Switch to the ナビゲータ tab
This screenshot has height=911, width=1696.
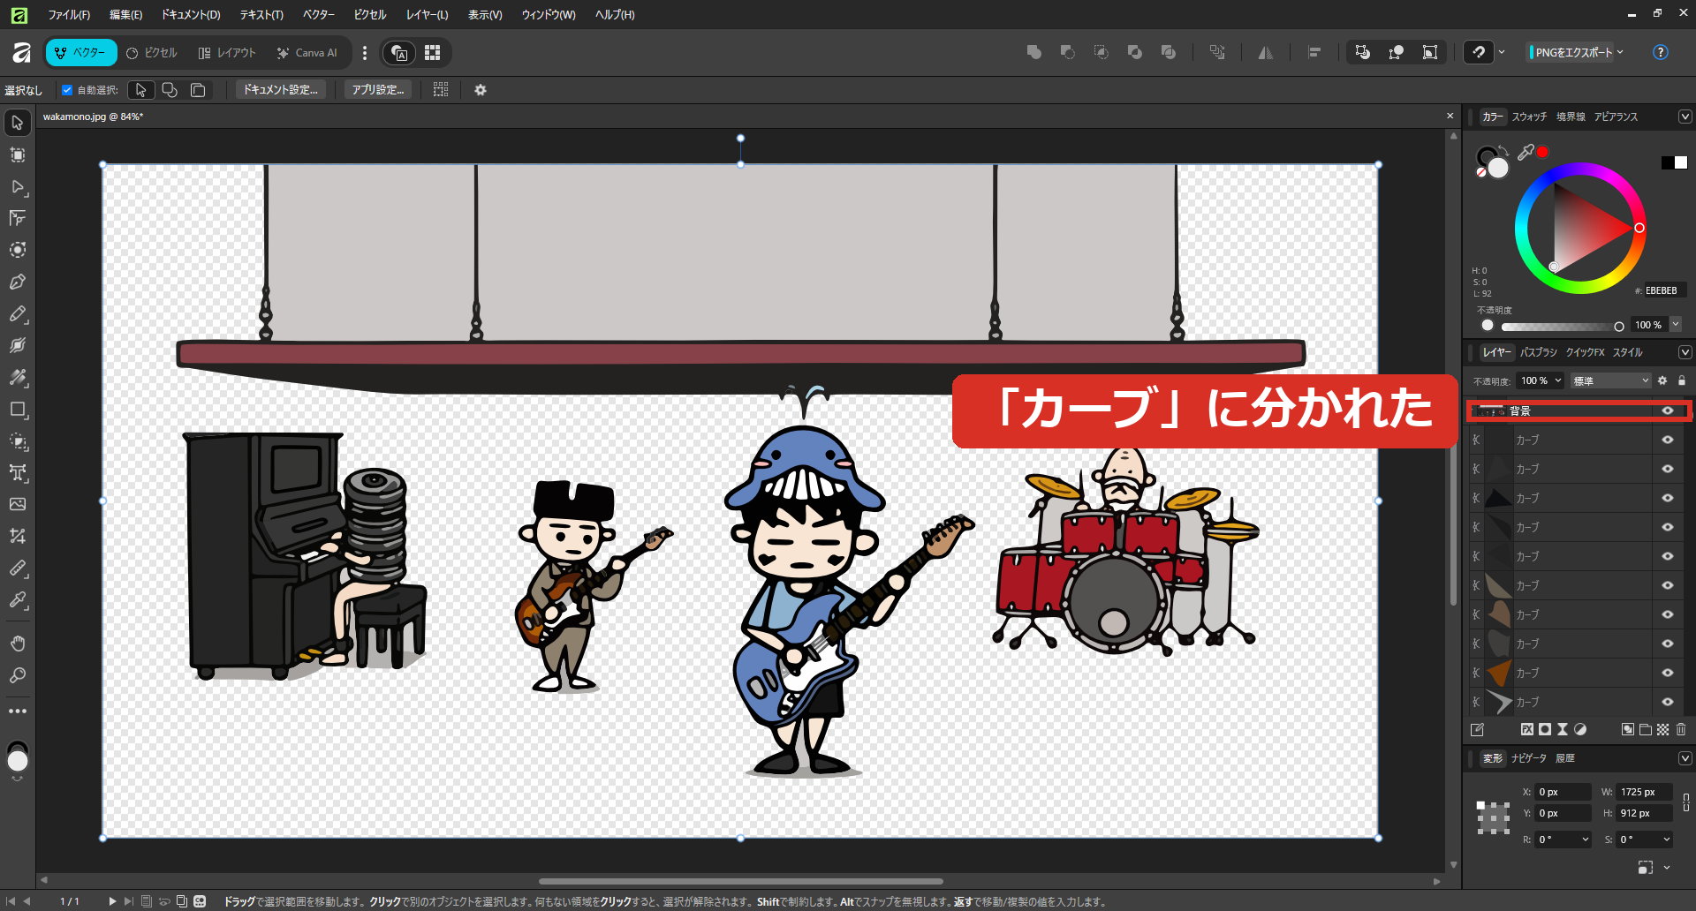(1529, 758)
